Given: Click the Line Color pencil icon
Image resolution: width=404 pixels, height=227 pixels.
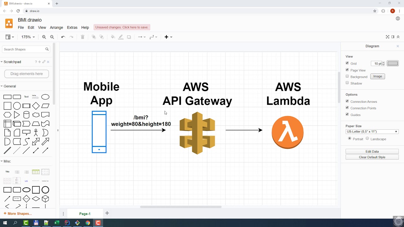Looking at the screenshot, I should pos(121,37).
